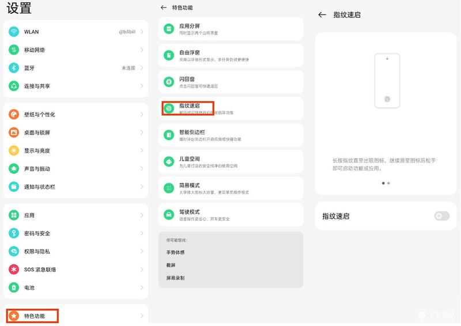Screen dimensions: 461x326
Task: Tap 简易模式 label
Action: tap(190, 185)
